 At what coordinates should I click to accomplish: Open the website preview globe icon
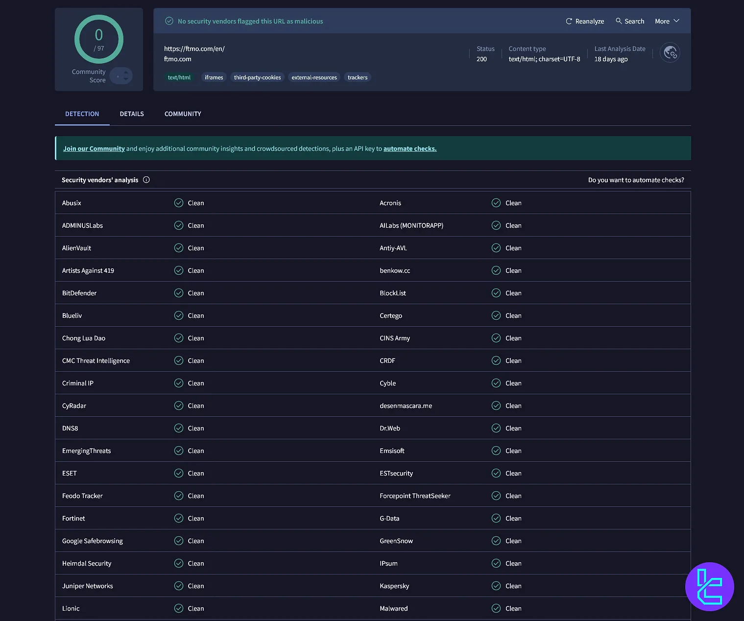point(670,52)
